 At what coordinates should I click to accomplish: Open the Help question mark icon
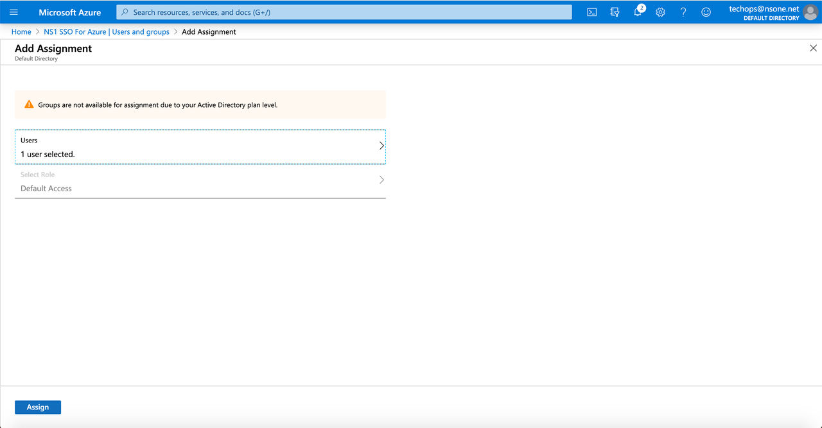[683, 12]
